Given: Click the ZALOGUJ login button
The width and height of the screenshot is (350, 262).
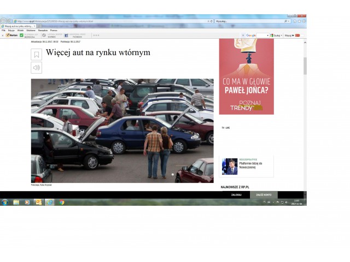Looking at the screenshot, I should (236, 194).
